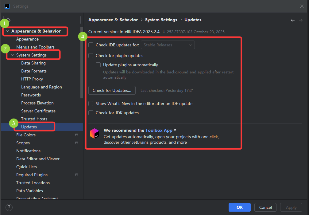The height and width of the screenshot is (215, 309).
Task: Enable Check IDE updates for checkbox
Action: click(x=91, y=45)
